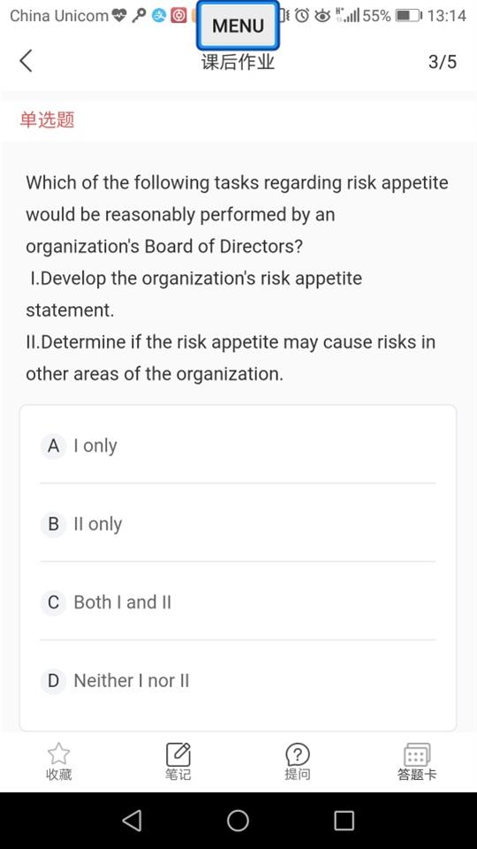This screenshot has width=477, height=849.
Task: Click the MENU button at top
Action: (238, 25)
